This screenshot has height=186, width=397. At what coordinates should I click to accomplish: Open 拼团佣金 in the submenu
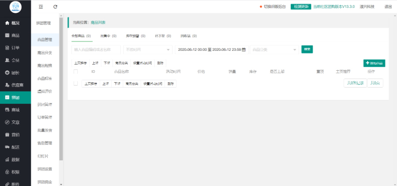point(45,182)
